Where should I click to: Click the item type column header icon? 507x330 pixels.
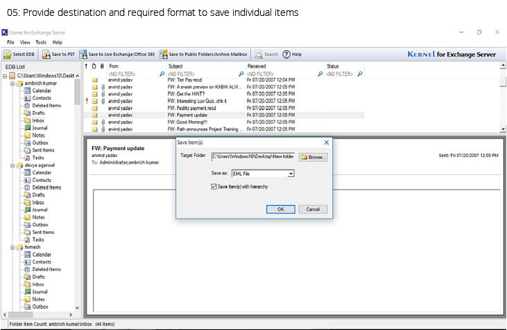94,66
